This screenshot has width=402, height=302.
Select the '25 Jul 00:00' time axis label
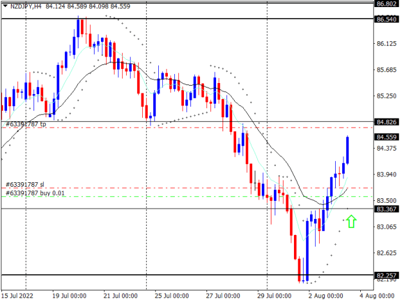[x=172, y=296]
